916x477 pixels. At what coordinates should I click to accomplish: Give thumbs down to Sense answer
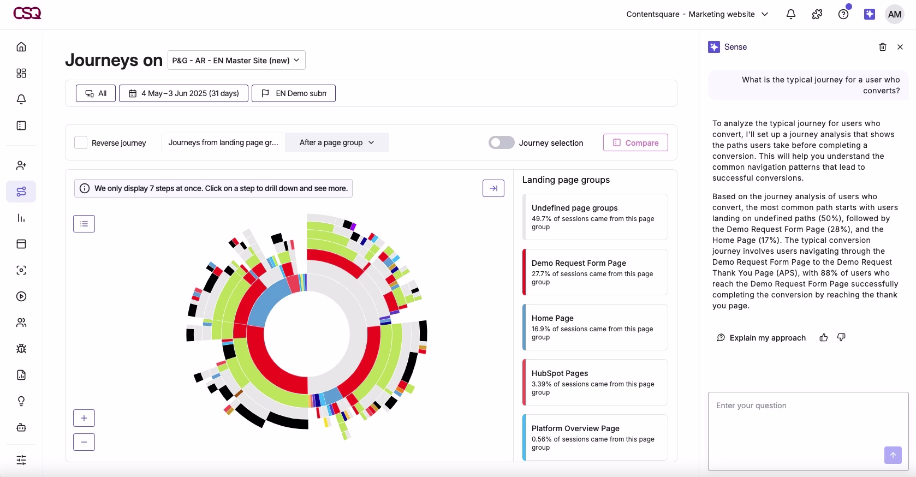pyautogui.click(x=841, y=338)
